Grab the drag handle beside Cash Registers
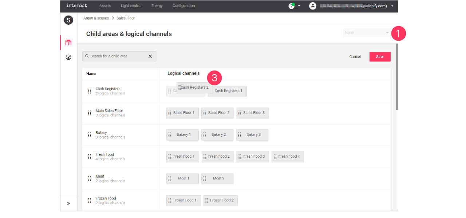 click(90, 91)
